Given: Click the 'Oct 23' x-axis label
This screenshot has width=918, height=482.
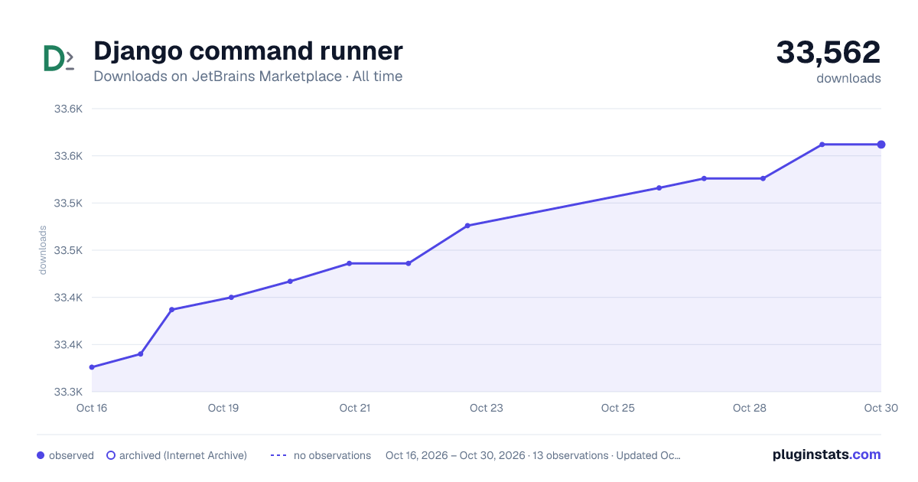Looking at the screenshot, I should click(487, 408).
